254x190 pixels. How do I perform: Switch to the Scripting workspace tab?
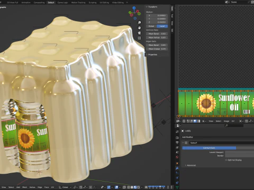[x=93, y=3]
